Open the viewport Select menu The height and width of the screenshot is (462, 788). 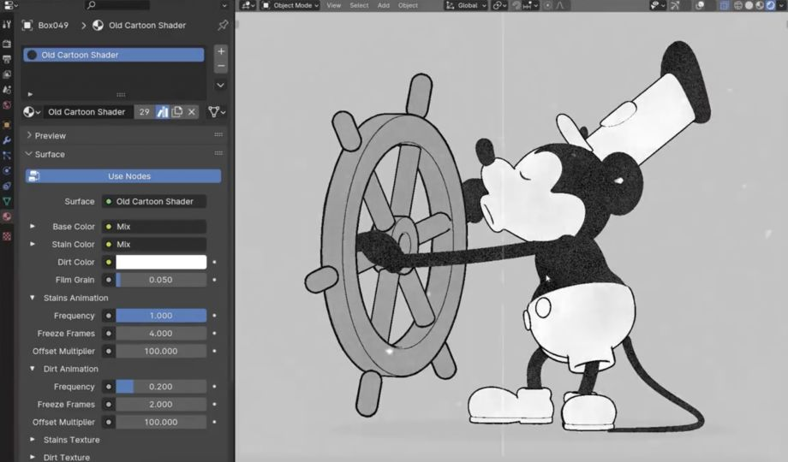pos(360,5)
